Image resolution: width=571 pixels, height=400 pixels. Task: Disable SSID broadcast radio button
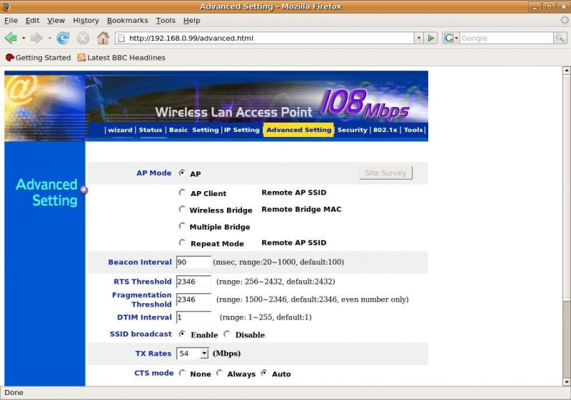227,334
